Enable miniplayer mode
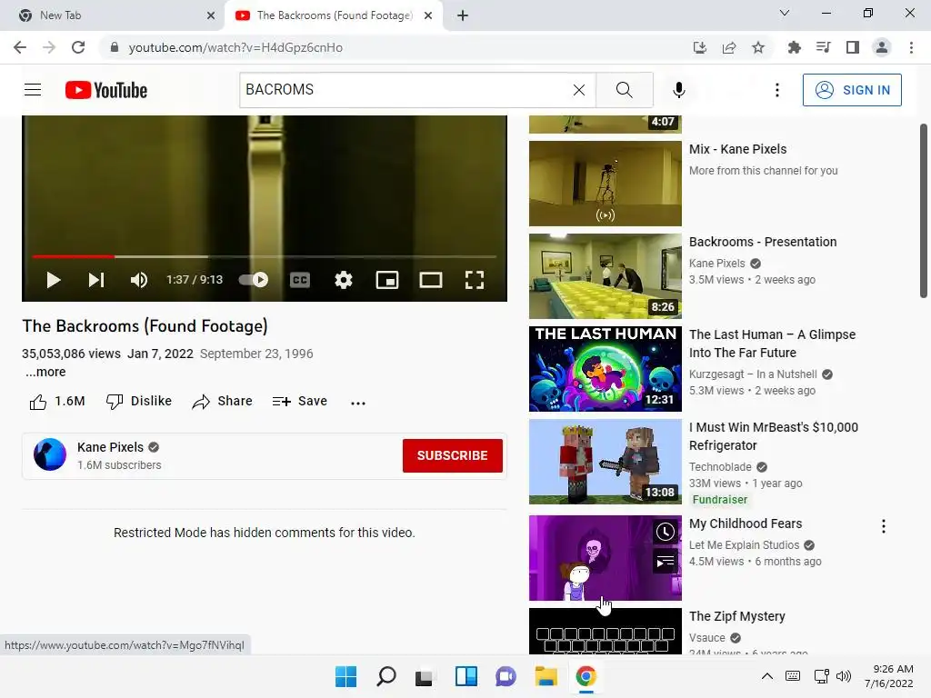931x698 pixels. pos(387,280)
